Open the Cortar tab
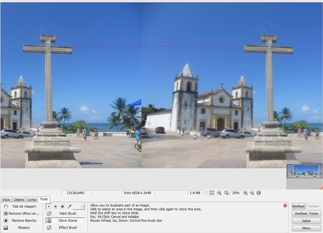323x233 pixels. (x=32, y=199)
